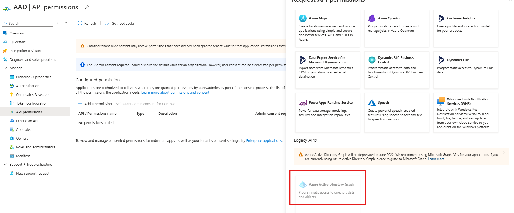Click the Description column header

167,113
